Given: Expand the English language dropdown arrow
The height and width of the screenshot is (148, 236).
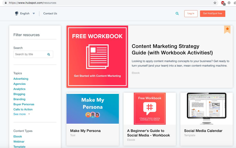Looking at the screenshot, I should click(x=34, y=14).
